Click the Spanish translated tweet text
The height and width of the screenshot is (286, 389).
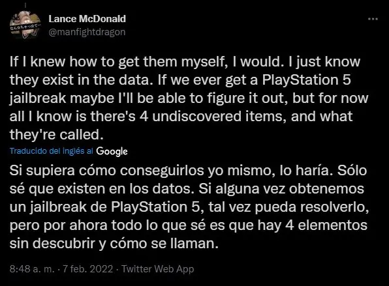click(x=189, y=207)
